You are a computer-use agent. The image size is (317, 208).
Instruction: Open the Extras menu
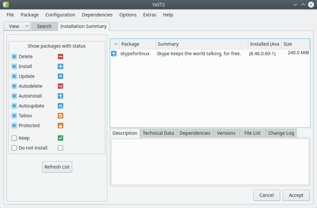click(150, 15)
